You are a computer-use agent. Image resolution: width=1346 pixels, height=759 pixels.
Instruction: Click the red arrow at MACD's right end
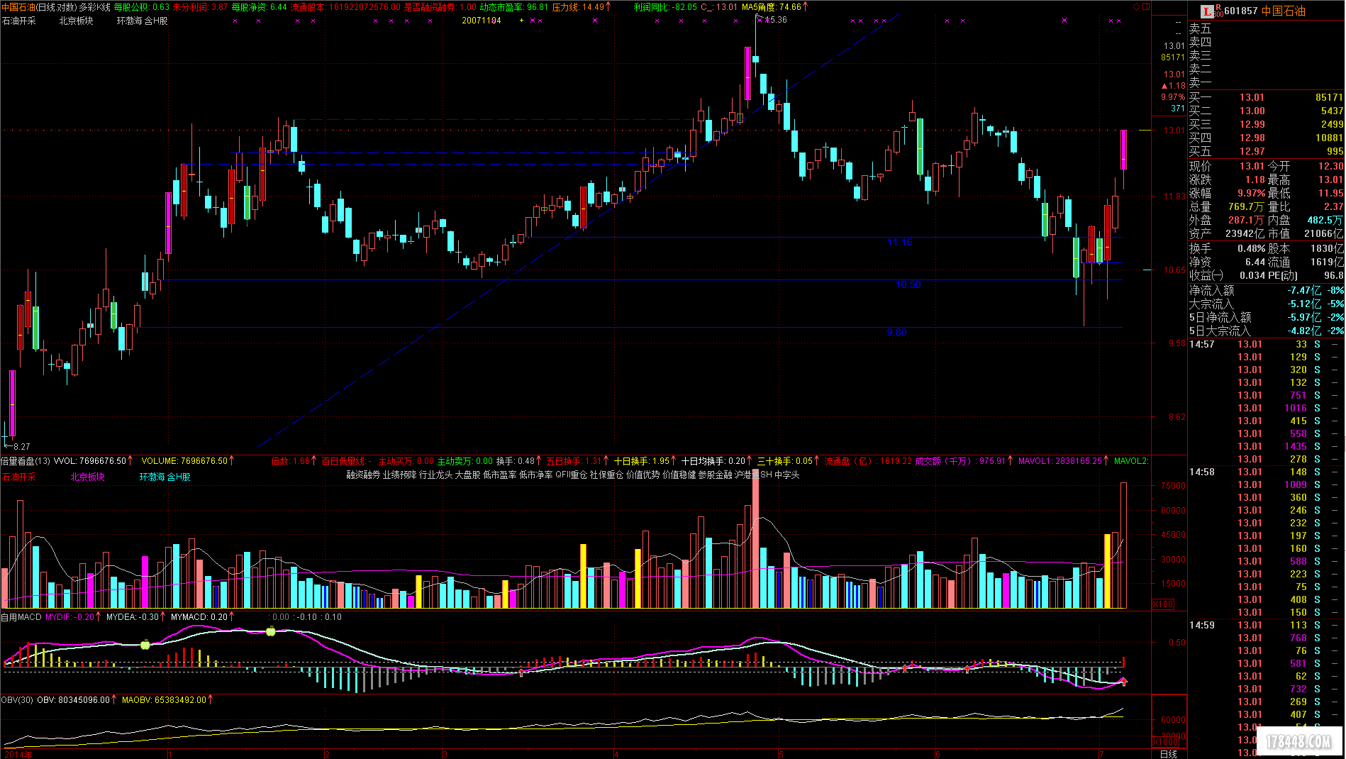(x=1123, y=682)
